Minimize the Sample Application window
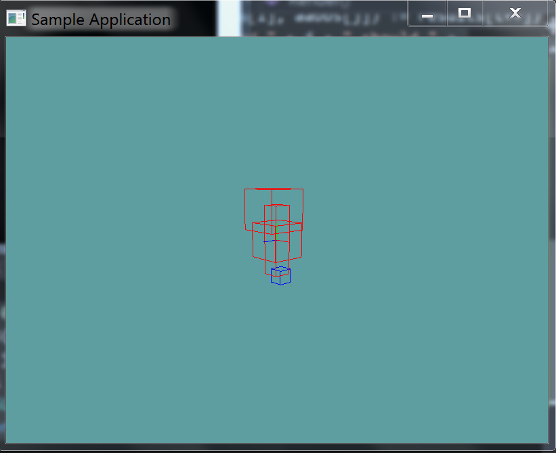Screen dimensions: 556x453 427,14
